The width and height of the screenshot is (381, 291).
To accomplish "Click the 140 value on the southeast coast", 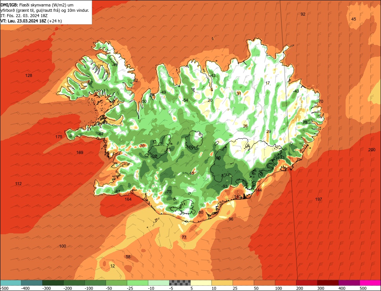I will coord(237,197).
